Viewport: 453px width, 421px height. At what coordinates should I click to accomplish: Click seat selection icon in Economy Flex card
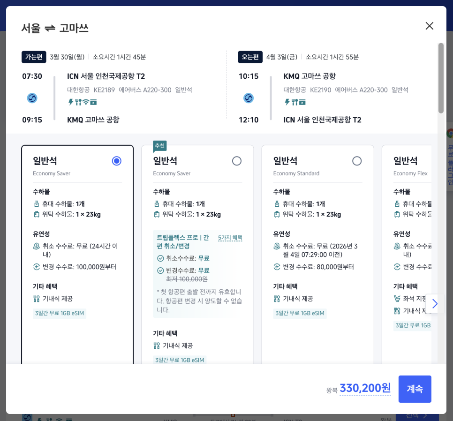pos(397,299)
